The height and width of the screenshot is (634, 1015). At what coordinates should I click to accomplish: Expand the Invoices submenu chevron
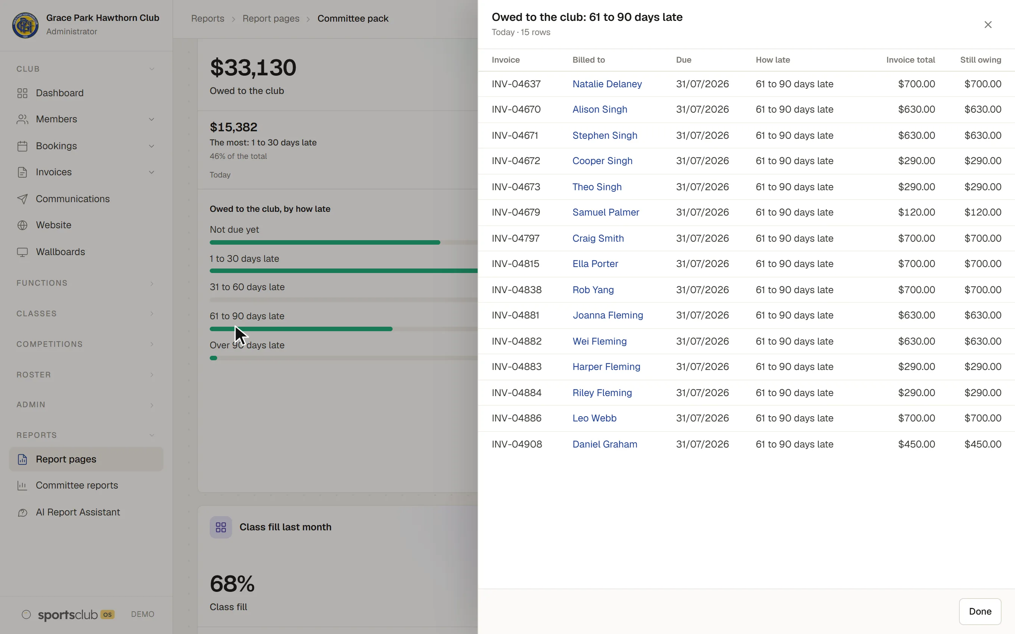152,172
